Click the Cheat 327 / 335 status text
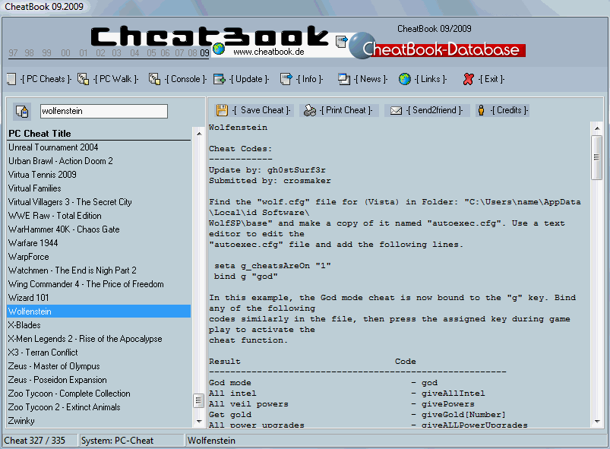This screenshot has width=610, height=449. [x=35, y=441]
